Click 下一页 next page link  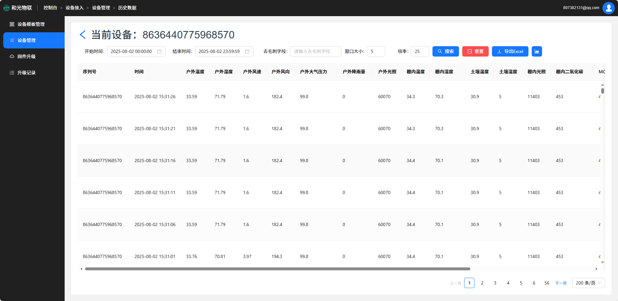[561, 283]
